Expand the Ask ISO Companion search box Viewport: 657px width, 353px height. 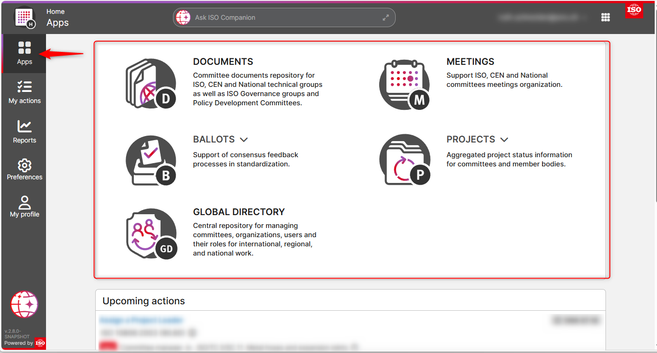(386, 17)
